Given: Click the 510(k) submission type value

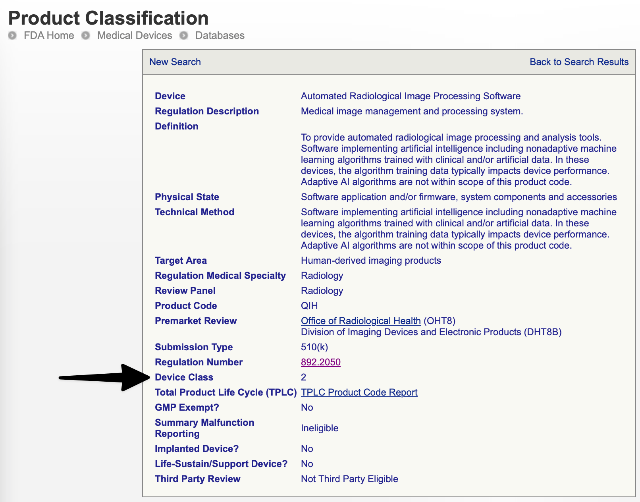Looking at the screenshot, I should 314,347.
